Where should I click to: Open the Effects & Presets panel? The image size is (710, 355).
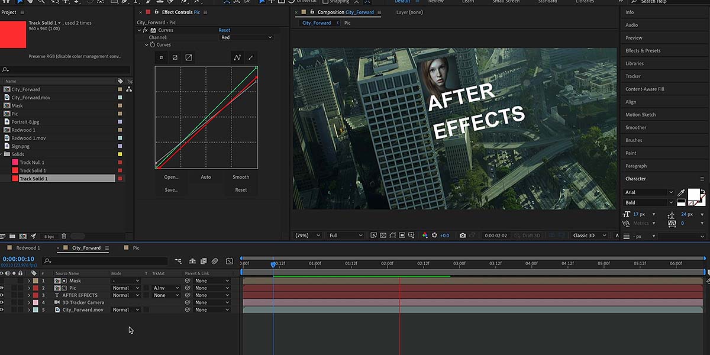(x=643, y=50)
